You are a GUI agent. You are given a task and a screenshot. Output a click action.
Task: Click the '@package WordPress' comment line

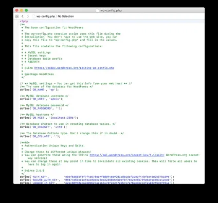pyautogui.click(x=39, y=74)
